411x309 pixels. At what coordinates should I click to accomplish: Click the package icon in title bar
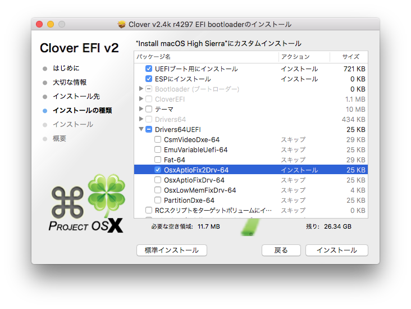pos(122,24)
